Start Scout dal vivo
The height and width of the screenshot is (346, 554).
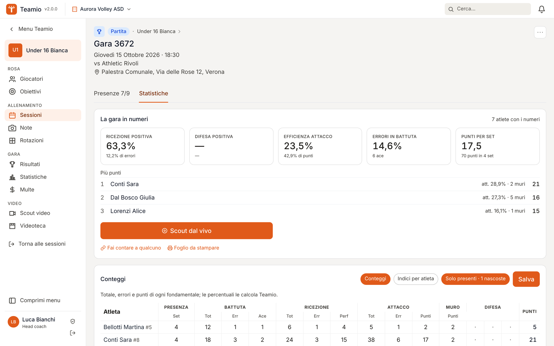[186, 231]
